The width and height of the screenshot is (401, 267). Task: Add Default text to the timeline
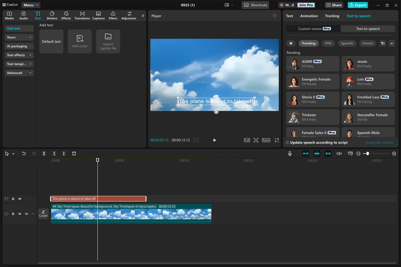[x=51, y=41]
